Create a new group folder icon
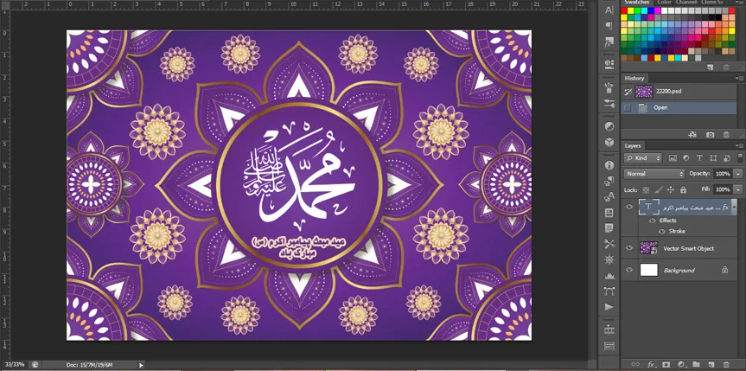The height and width of the screenshot is (371, 746). coord(696,364)
